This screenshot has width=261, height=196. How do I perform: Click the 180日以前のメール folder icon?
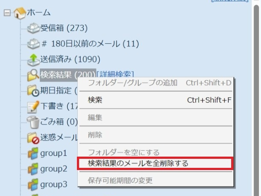pos(33,44)
